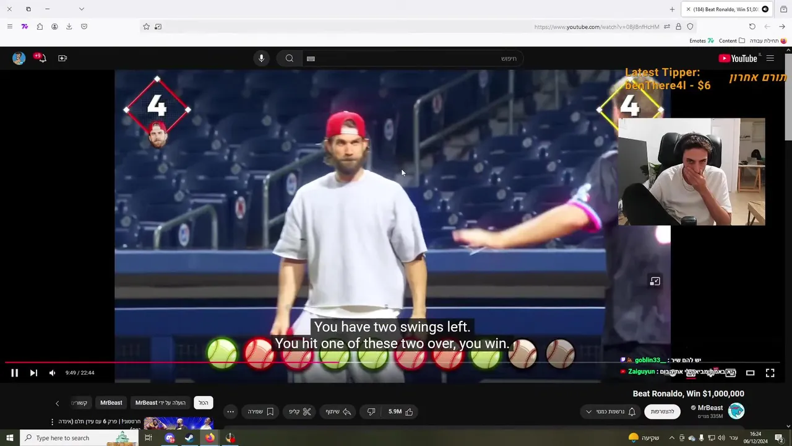Open the taskbar clock showing 16:24

point(755,438)
